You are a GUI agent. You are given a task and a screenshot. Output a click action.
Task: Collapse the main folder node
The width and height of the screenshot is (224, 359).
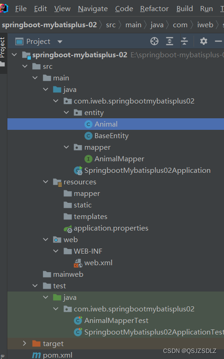coord(35,78)
